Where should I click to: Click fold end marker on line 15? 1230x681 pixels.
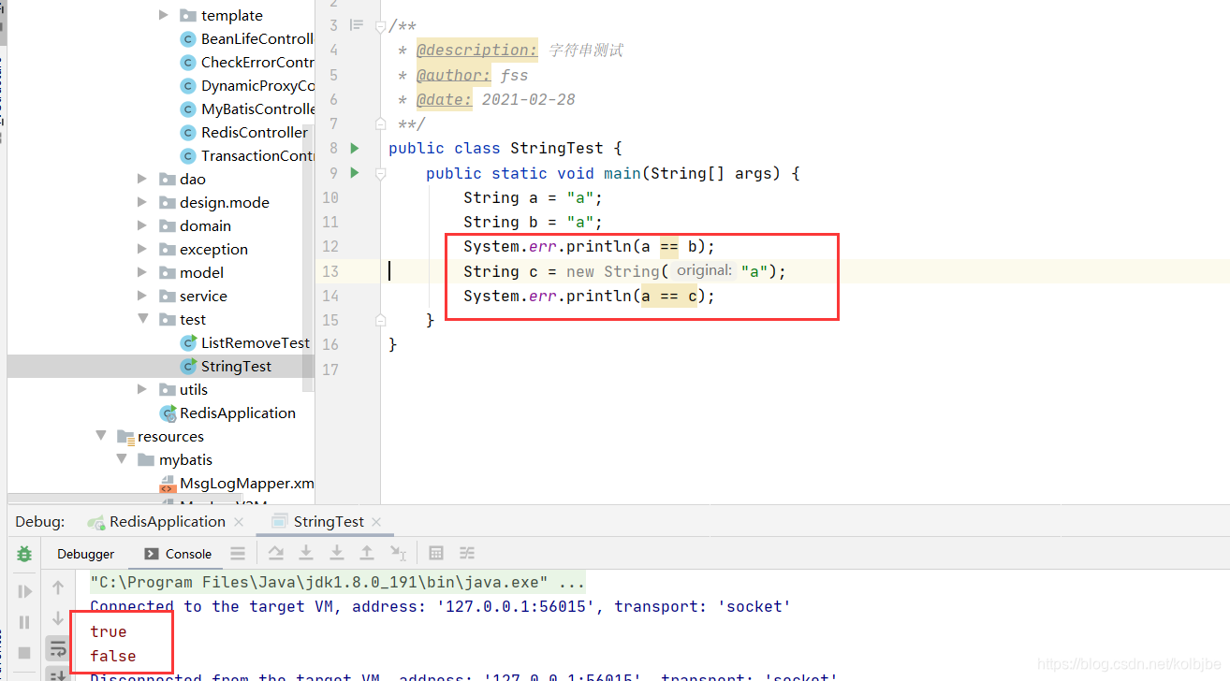(380, 320)
